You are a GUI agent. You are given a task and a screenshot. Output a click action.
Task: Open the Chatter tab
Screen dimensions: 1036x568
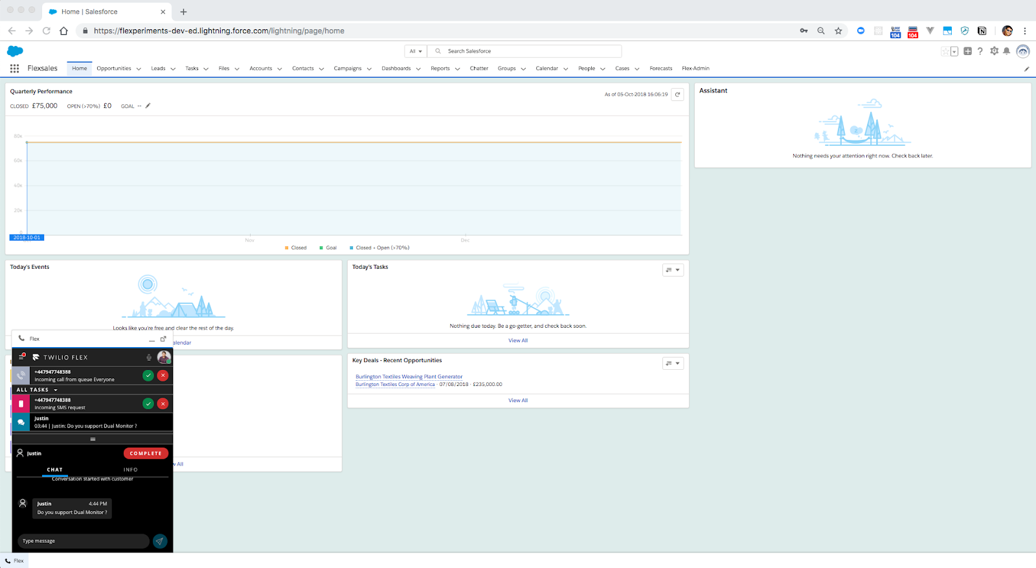point(479,68)
